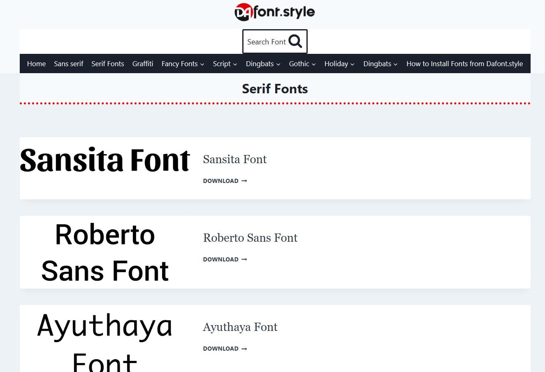This screenshot has height=372, width=545.
Task: Click the Sansita Font title link
Action: click(x=235, y=159)
